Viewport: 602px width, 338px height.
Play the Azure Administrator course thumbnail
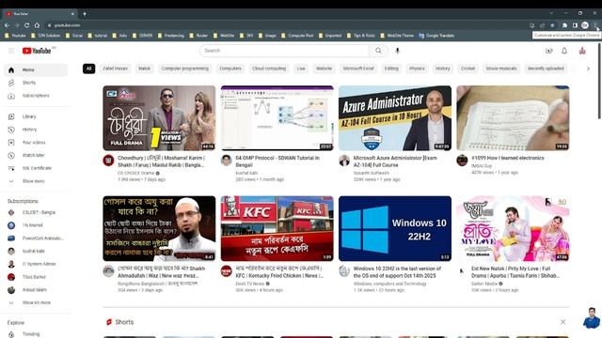point(395,118)
